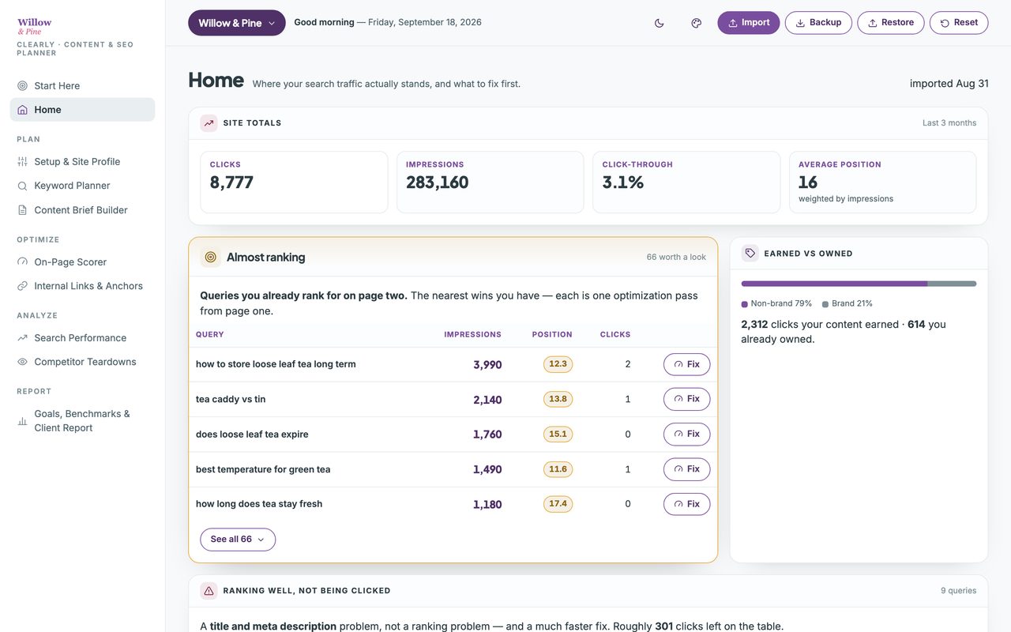1011x632 pixels.
Task: Click the Backup button
Action: click(x=818, y=23)
